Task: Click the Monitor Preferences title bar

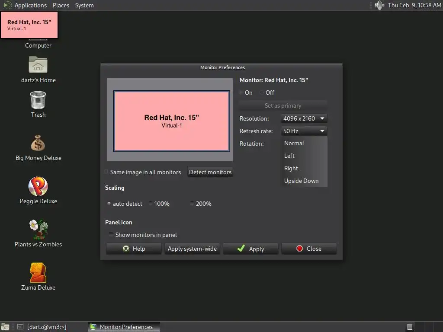Action: (221, 67)
